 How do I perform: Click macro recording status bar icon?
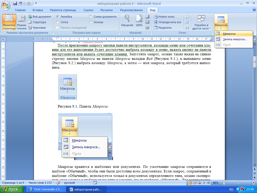coord(95,183)
